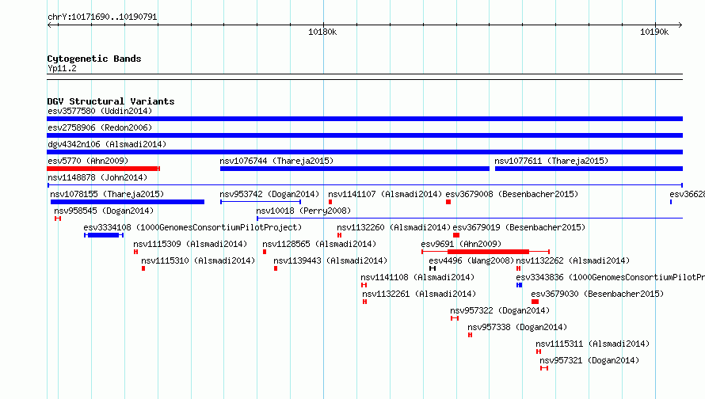
Task: Click the red esv3679008 (Besenbacher2015) marker
Action: 448,202
